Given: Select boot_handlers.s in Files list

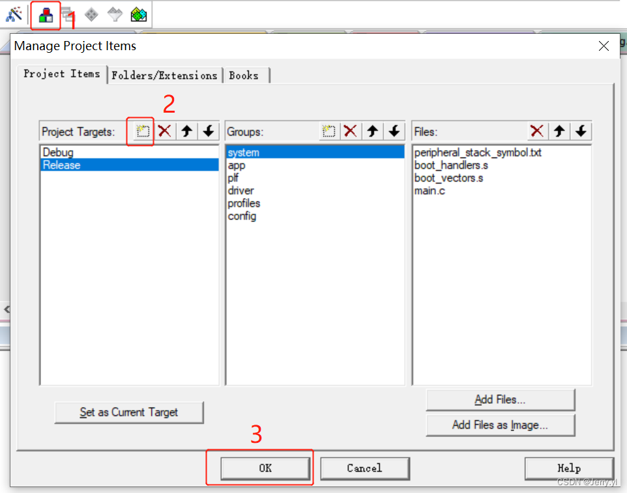Looking at the screenshot, I should tap(501, 165).
